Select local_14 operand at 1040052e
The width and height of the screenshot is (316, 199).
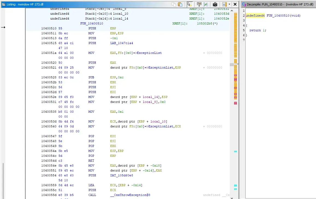pos(150,97)
